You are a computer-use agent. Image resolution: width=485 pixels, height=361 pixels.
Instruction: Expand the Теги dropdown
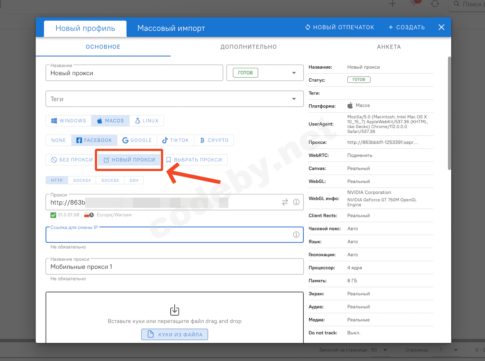coord(294,99)
